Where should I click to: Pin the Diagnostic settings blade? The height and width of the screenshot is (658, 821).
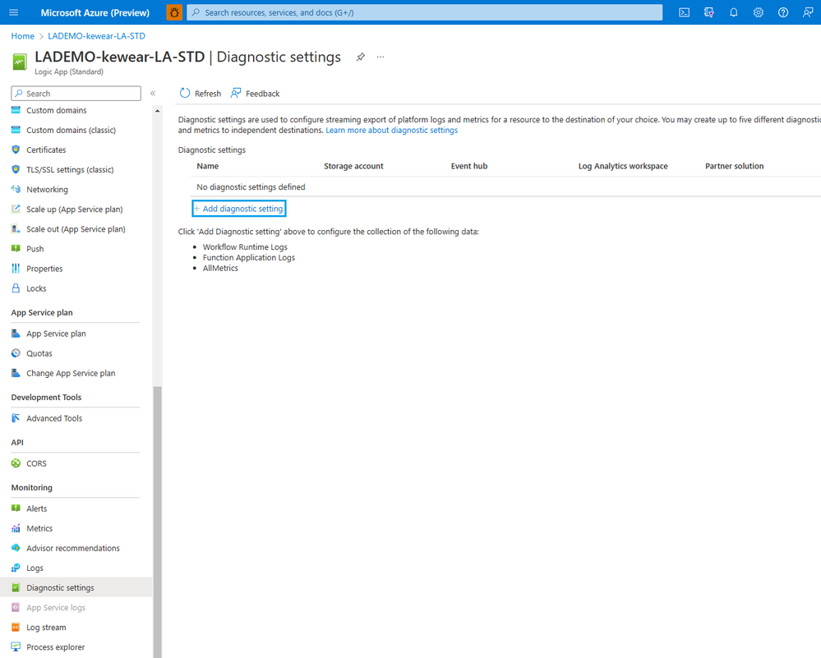360,57
